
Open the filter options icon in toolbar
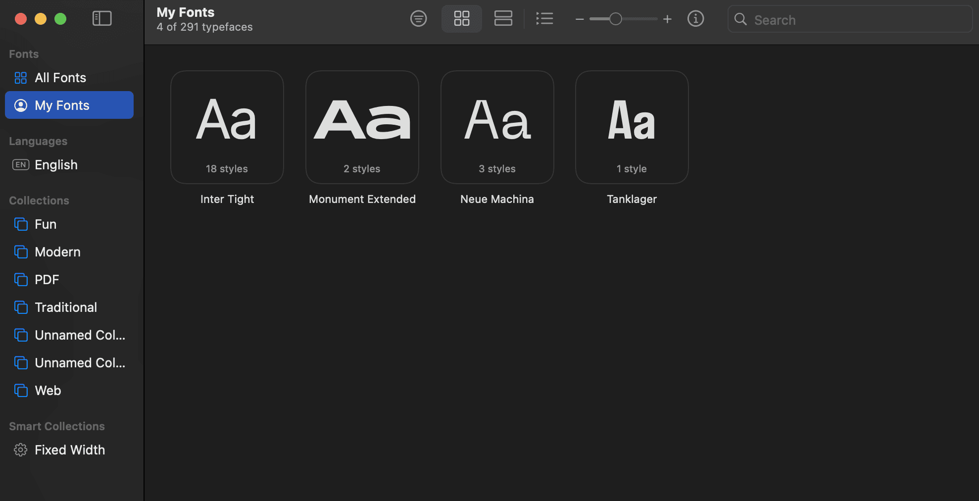point(419,19)
